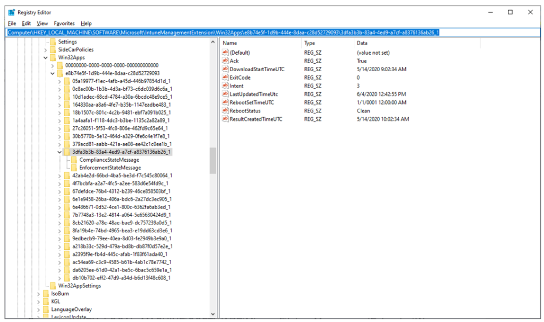Click the Registry Editor icon in title bar
The image size is (544, 322).
(x=11, y=12)
